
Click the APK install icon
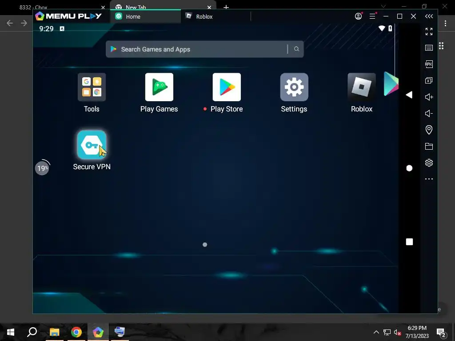tap(429, 64)
